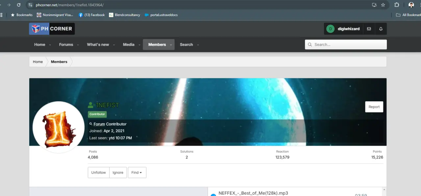Expand the What's new dropdown arrow
This screenshot has height=196, width=421.
click(114, 45)
